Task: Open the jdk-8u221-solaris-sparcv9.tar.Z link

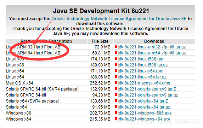Action: click(x=147, y=89)
